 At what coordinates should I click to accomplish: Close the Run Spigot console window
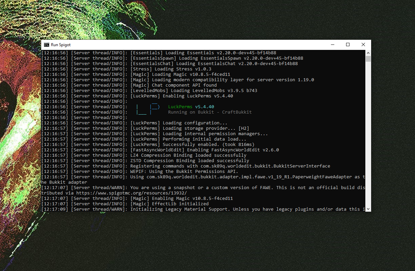(x=363, y=45)
